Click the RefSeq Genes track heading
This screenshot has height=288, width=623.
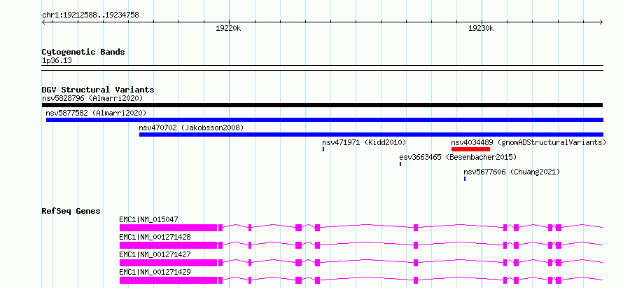point(71,211)
